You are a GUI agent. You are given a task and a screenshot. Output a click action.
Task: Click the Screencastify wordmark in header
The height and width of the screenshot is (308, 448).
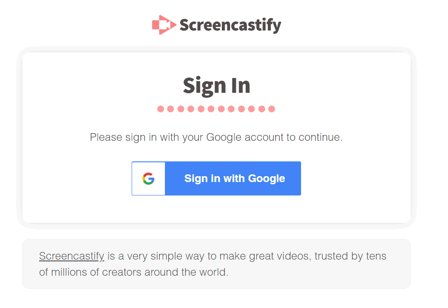pos(230,26)
